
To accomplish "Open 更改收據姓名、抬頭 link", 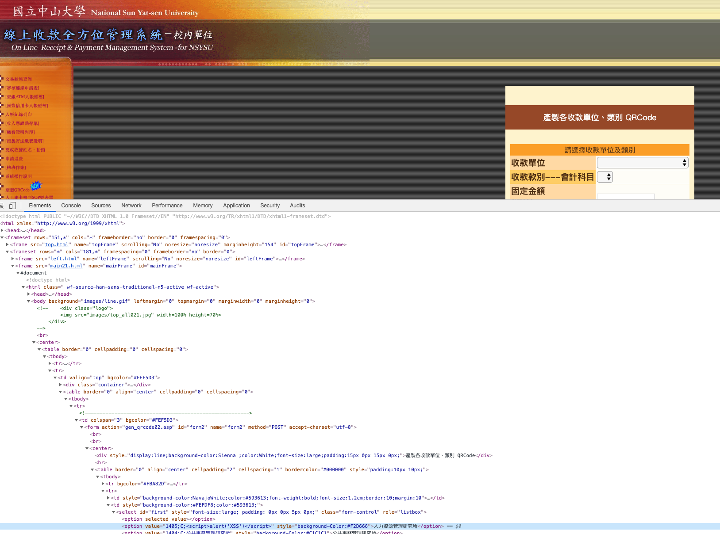I will 25,150.
